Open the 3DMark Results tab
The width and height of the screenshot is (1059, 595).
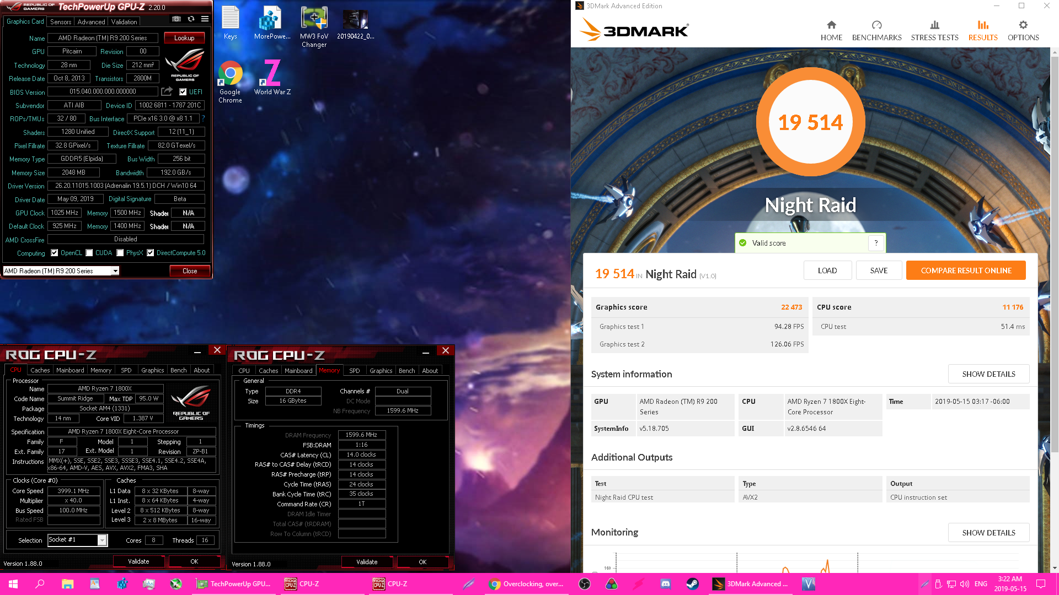(983, 31)
